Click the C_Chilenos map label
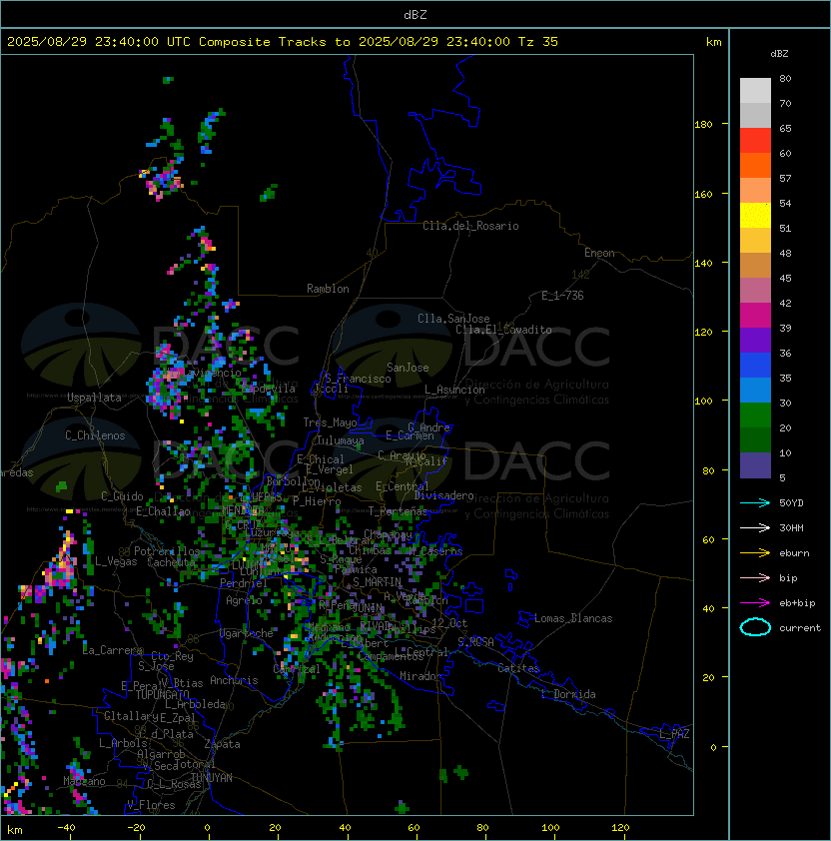This screenshot has width=831, height=841. click(x=95, y=435)
